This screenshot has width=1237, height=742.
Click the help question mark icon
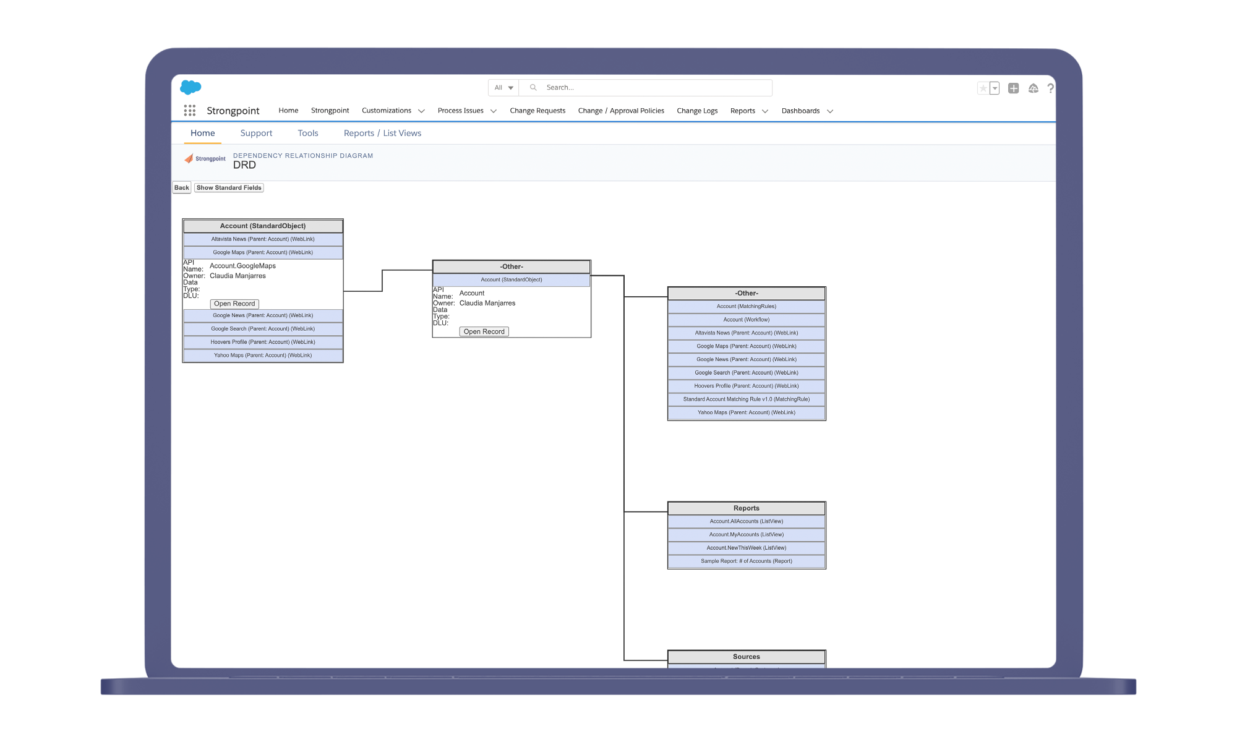(1050, 88)
